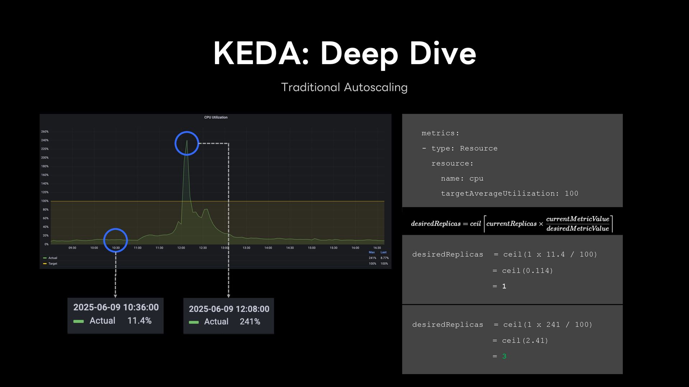Click the "ceil(2.41)" line
The width and height of the screenshot is (689, 387).
coord(525,341)
